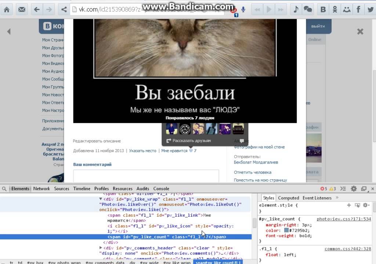Switch to the Sources tab
The height and width of the screenshot is (264, 376).
click(62, 188)
